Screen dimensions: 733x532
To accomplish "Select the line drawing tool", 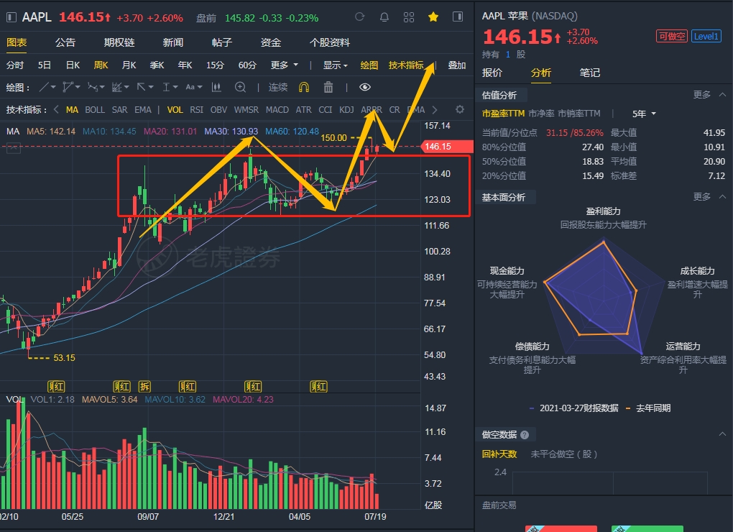I will [x=44, y=87].
